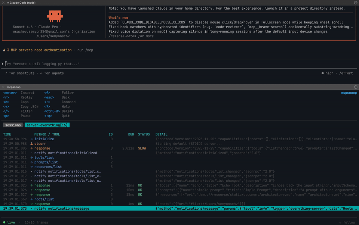This screenshot has height=225, width=359.
Task: Click the outgoing arrow of initialize row
Action: tap(31, 139)
